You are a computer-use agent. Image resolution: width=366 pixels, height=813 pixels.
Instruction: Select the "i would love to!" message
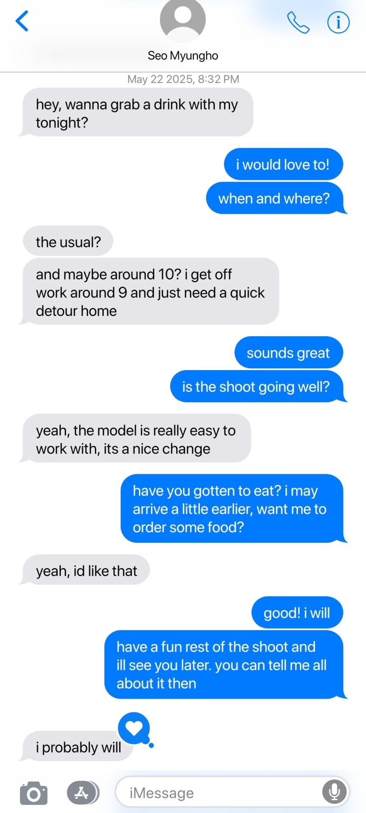283,164
